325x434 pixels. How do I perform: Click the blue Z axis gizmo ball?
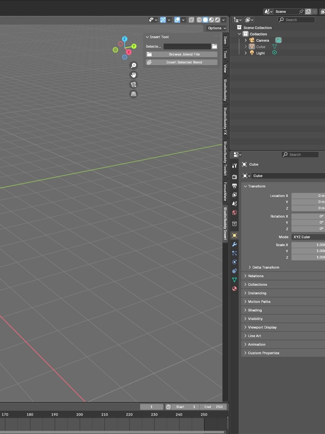click(125, 39)
